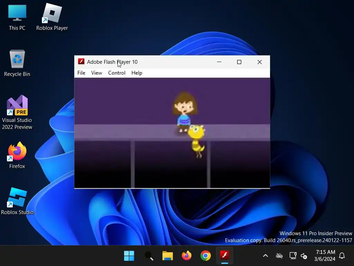Launch Google Chrome from the taskbar
This screenshot has height=266, width=354.
(x=205, y=256)
